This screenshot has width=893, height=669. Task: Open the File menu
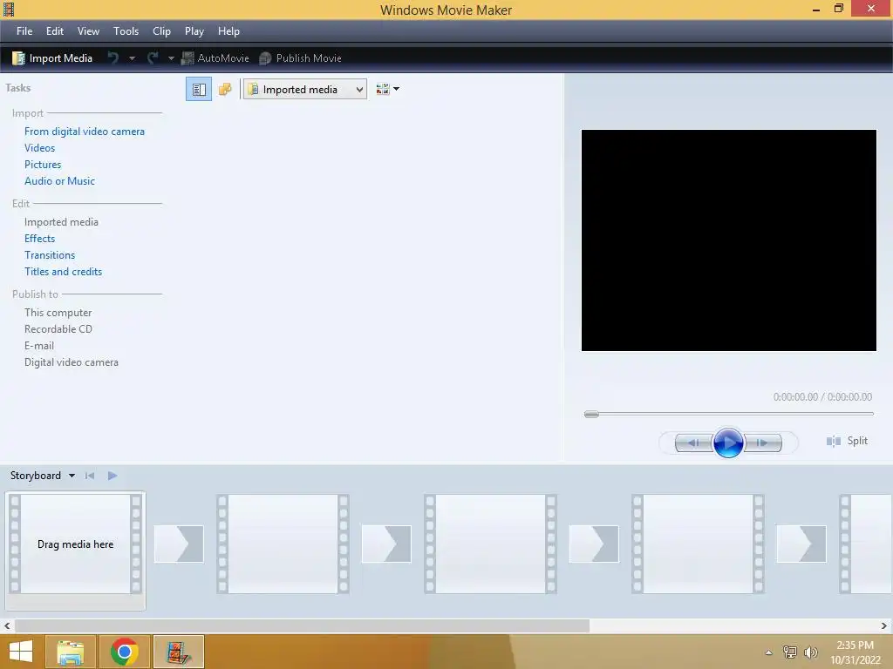[x=24, y=31]
